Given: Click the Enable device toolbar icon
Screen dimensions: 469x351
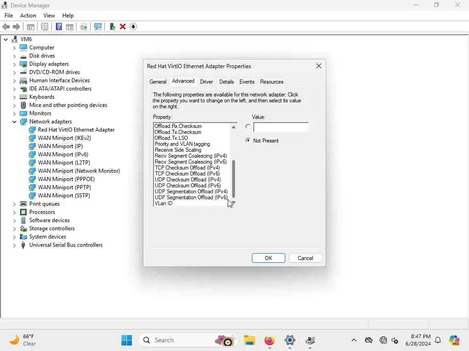Looking at the screenshot, I should [113, 27].
